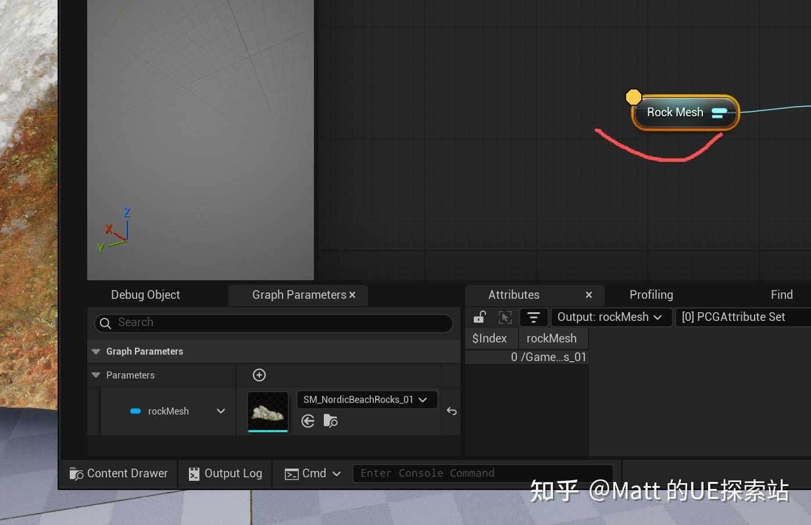Browse to rock mesh asset in Content Browser
Screen dimensions: 811x525
331,421
